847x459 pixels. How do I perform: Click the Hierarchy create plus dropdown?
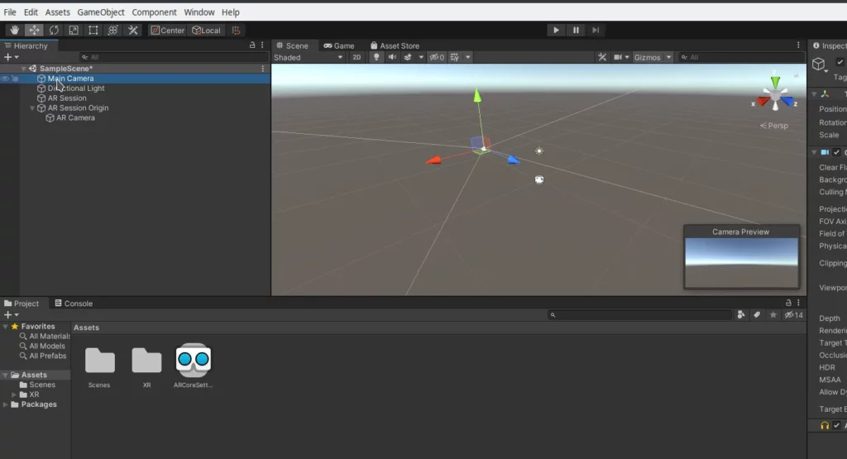pyautogui.click(x=11, y=57)
